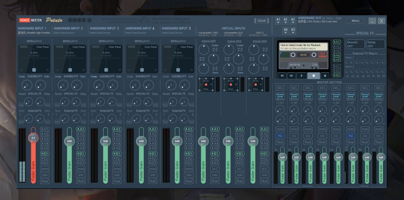Image resolution: width=404 pixels, height=200 pixels.
Task: Stop the cassette recorder playback
Action: 314,76
